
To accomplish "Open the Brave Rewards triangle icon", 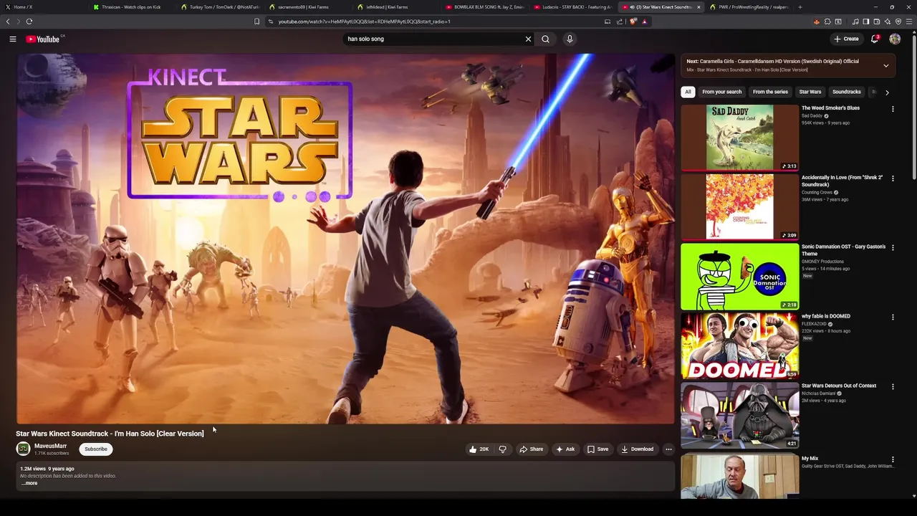I will pyautogui.click(x=644, y=21).
